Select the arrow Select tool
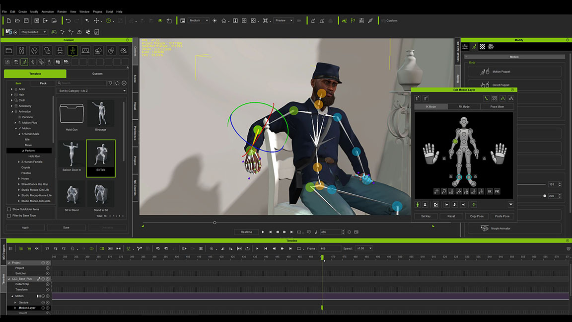This screenshot has height=322, width=572. pos(87,21)
